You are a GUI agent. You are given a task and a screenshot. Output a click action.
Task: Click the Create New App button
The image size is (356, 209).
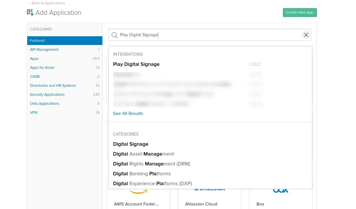coord(300,12)
